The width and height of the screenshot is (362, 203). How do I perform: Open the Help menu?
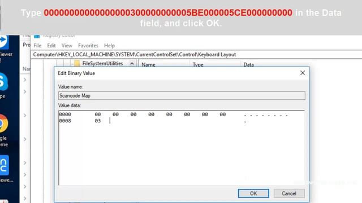(x=109, y=46)
